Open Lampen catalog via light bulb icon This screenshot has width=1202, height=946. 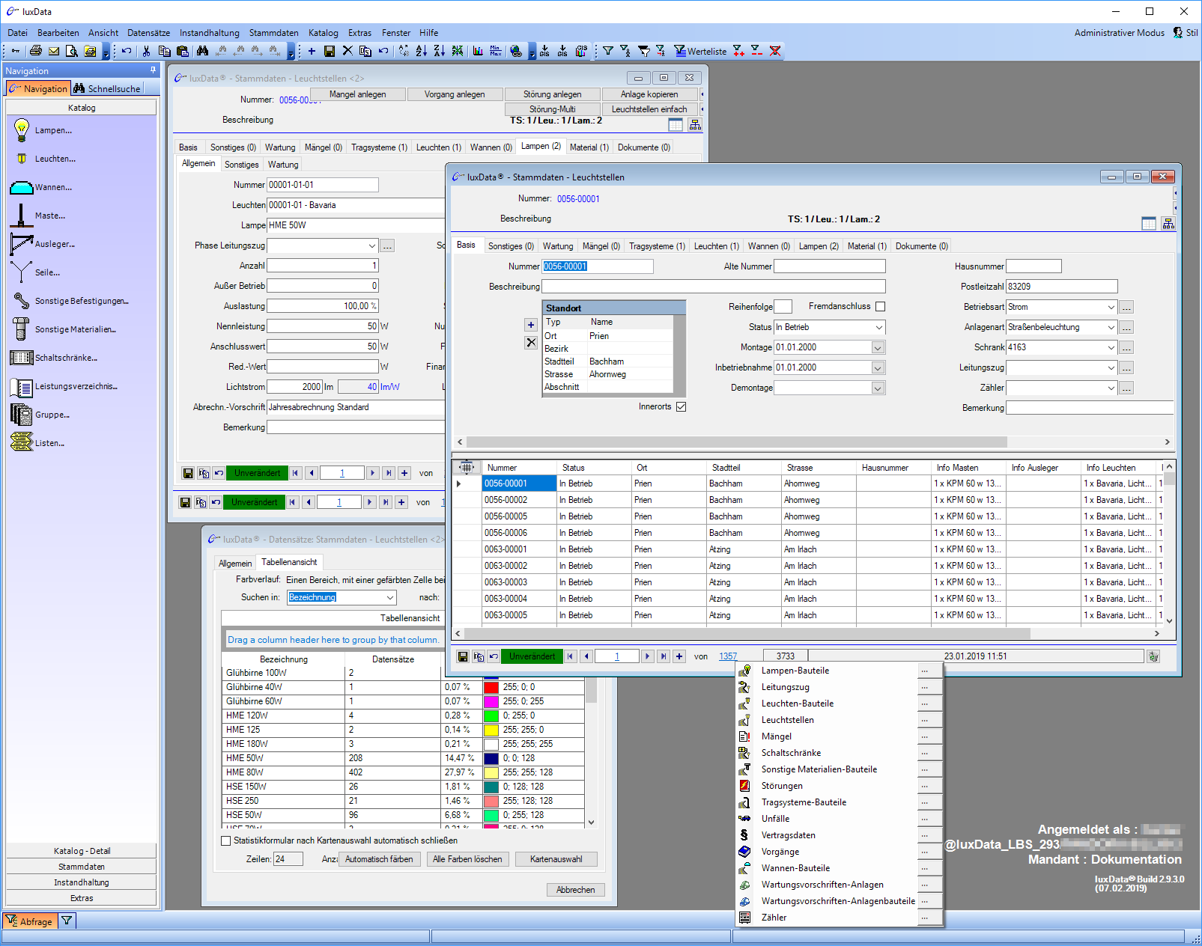(22, 129)
